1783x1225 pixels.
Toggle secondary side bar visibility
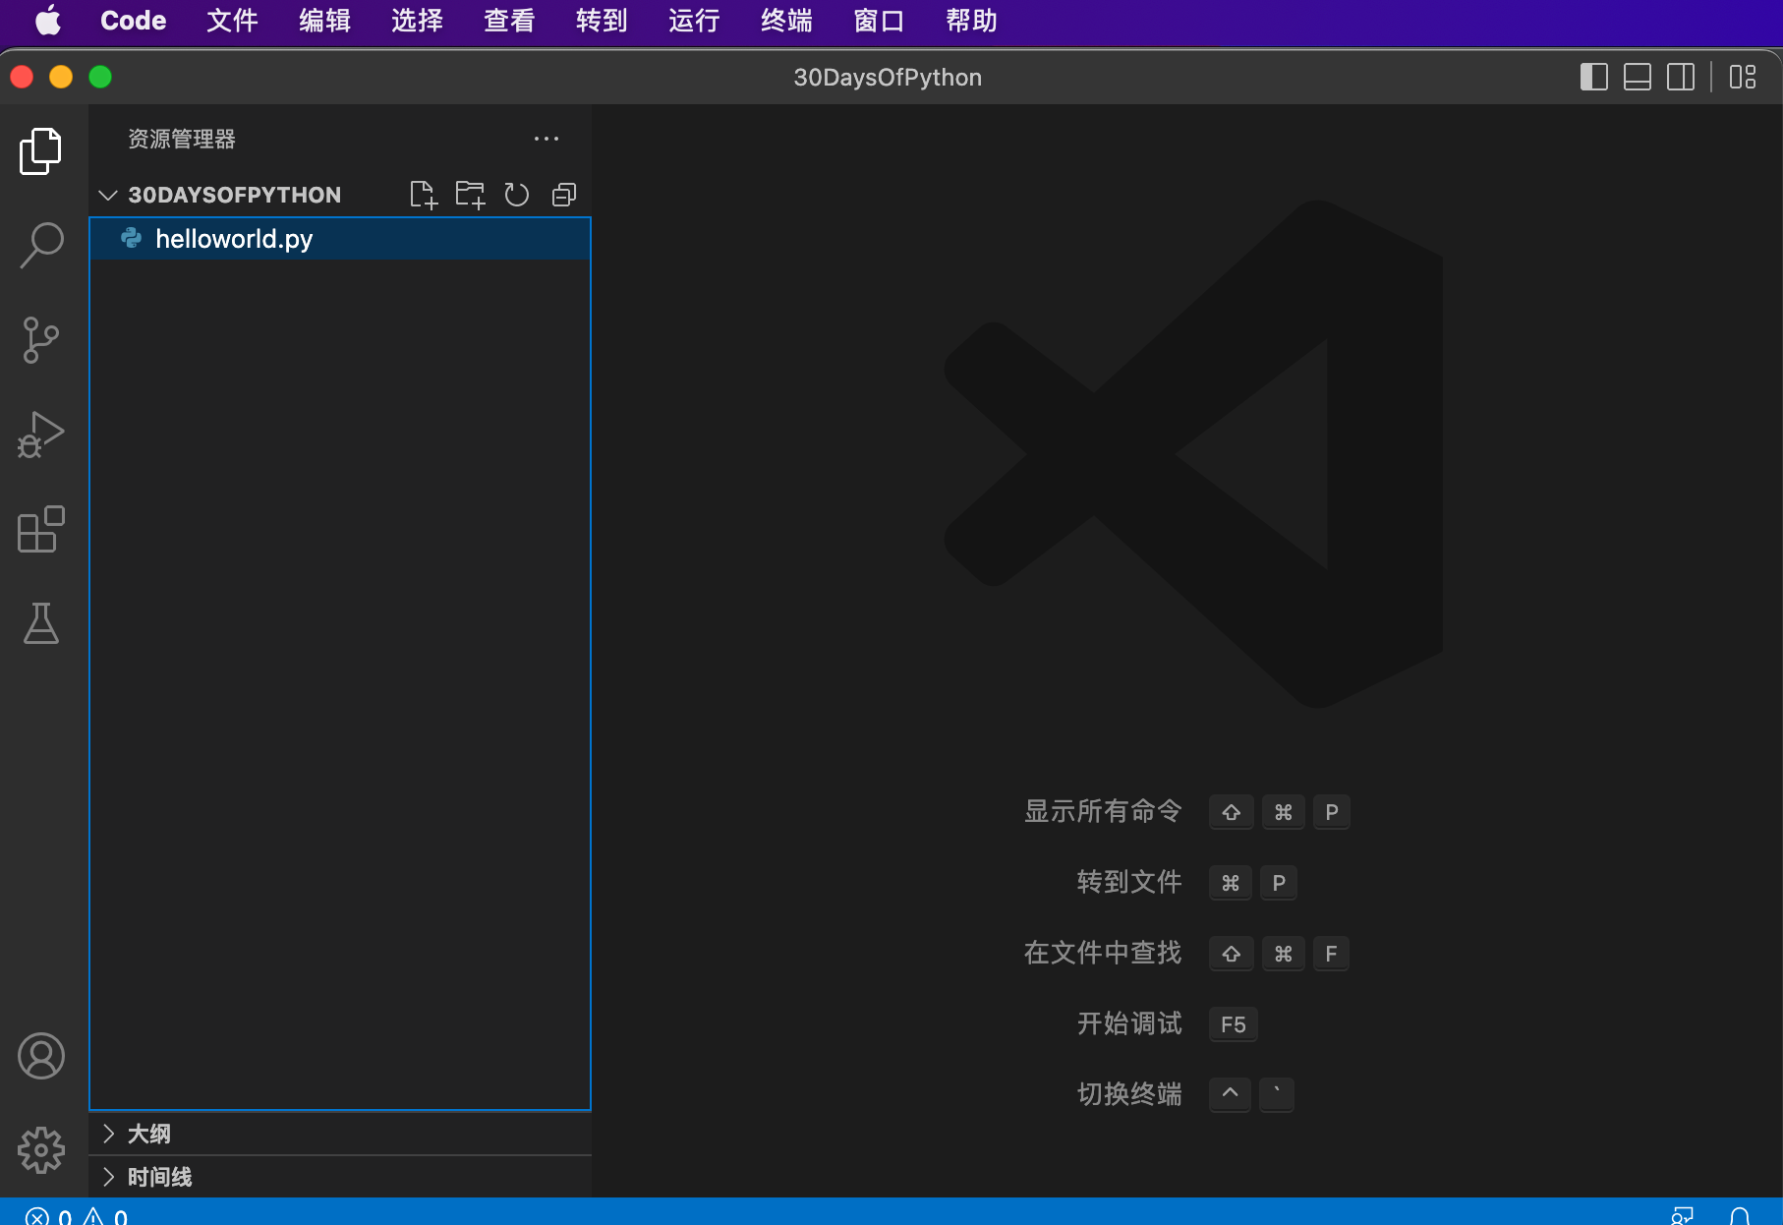pyautogui.click(x=1681, y=77)
